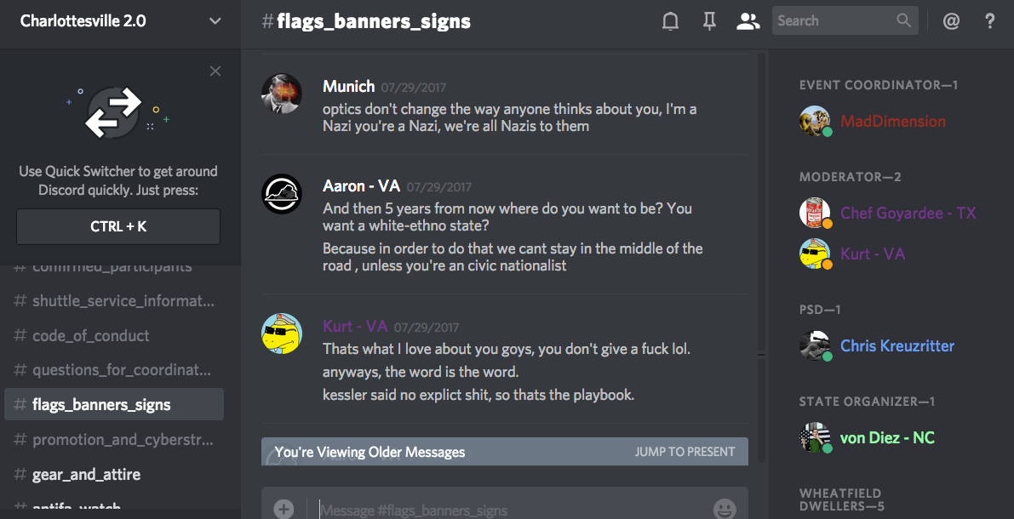1014x519 pixels.
Task: Focus the message input box
Action: pyautogui.click(x=511, y=510)
